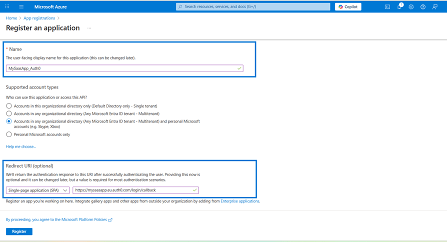The height and width of the screenshot is (242, 447).
Task: Open the Azure app launcher grid icon
Action: [x=7, y=7]
